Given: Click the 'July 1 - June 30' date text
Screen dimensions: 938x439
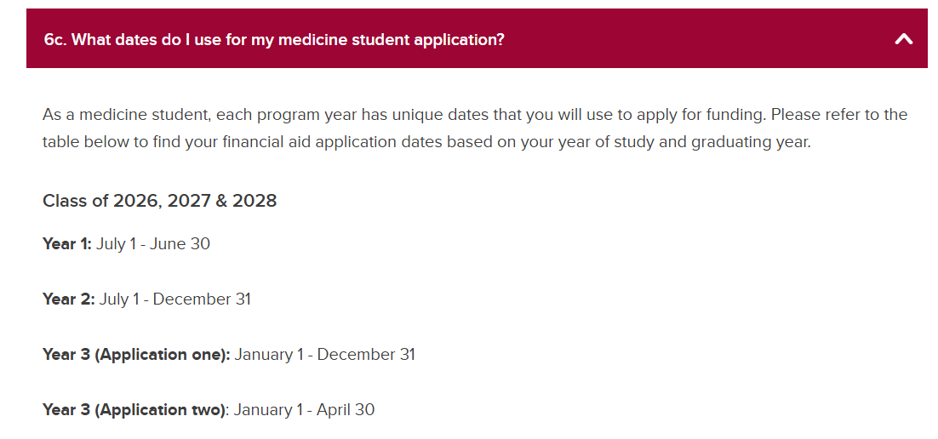Looking at the screenshot, I should click(153, 244).
